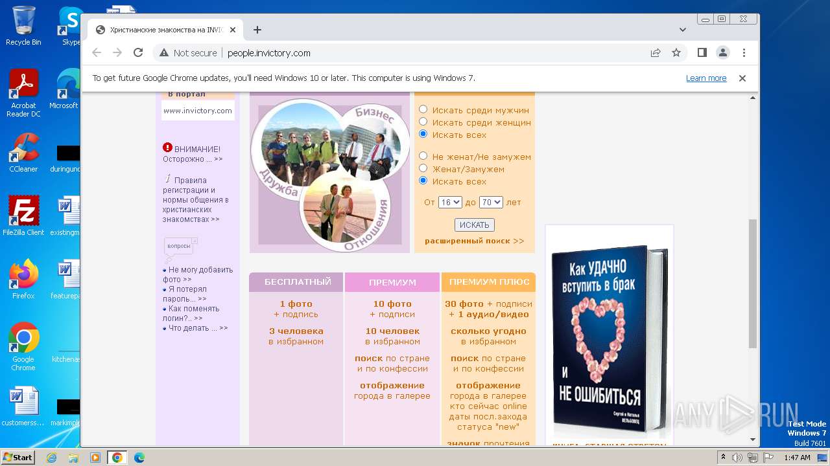Viewport: 830px width, 466px height.
Task: Open 'ВНИМАНИЕ! Осторожно' warning link
Action: [193, 153]
